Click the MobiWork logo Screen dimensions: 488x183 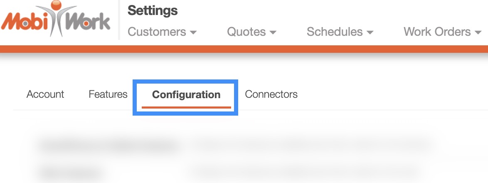(x=56, y=20)
